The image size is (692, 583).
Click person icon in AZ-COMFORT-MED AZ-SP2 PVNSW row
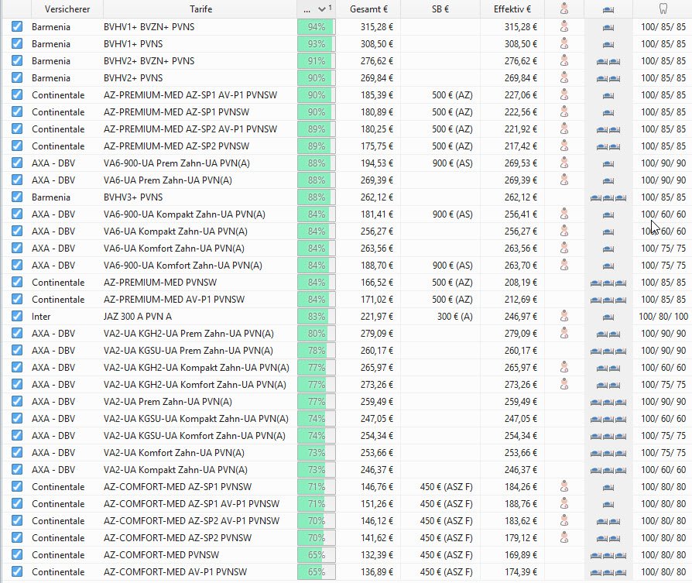[564, 537]
